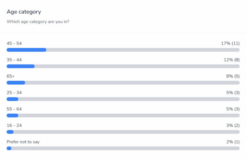247x160 pixels.
Task: Click the 25 – 34 progress bar
Action: click(x=123, y=99)
